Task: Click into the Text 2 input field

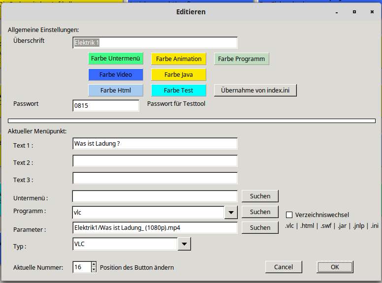Action: (155, 161)
